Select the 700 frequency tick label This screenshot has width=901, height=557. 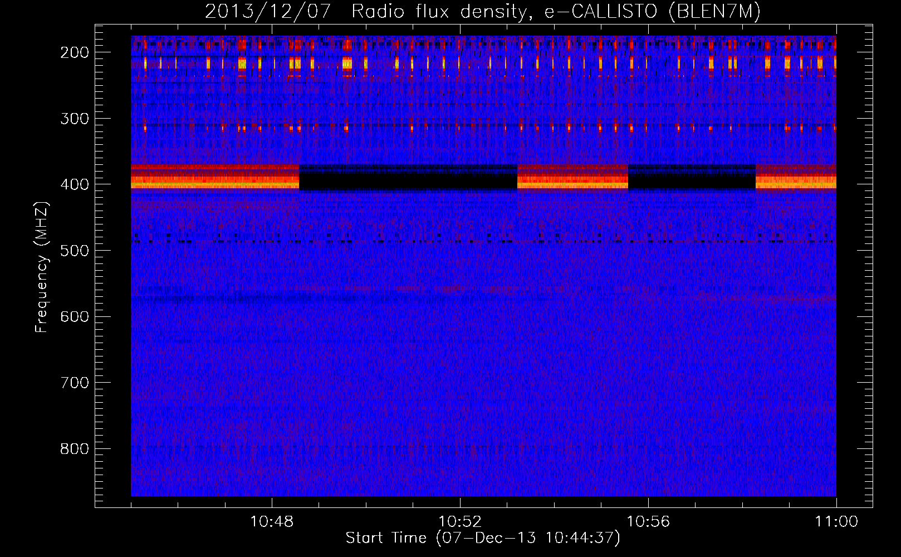point(75,383)
